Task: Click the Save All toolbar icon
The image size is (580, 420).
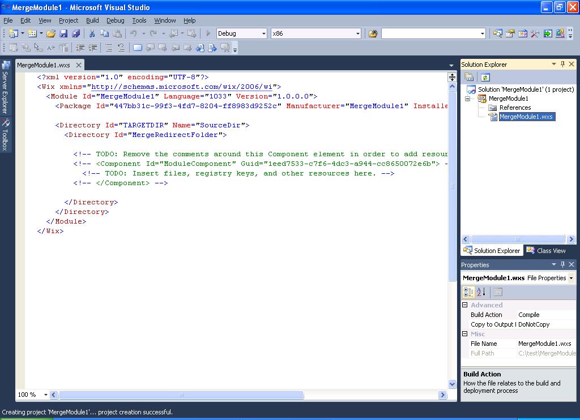Action: tap(75, 34)
